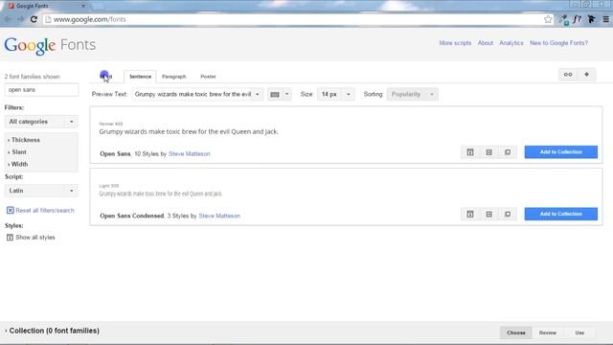Open the Preview Text dropdown

pyautogui.click(x=197, y=94)
